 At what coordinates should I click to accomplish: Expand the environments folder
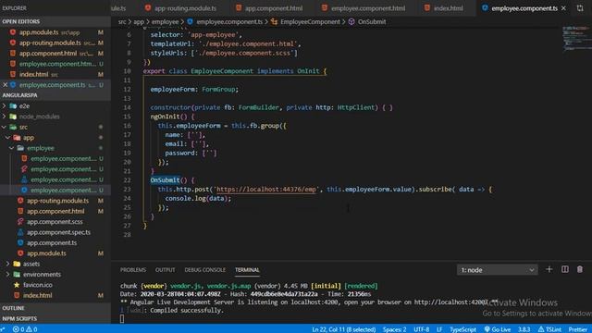[55, 275]
